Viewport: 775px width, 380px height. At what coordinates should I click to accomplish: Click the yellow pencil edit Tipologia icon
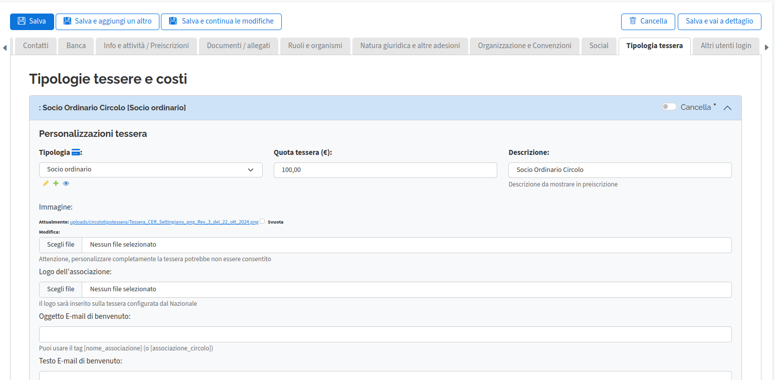point(46,183)
